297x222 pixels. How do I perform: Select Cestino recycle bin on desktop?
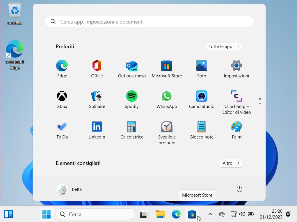point(15,14)
